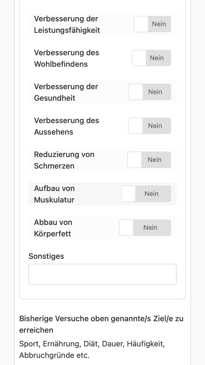Click the 'Nein' text beside Verbesserung der Leistungsfähigkeit
Screen dimensions: 205x365
coord(159,24)
